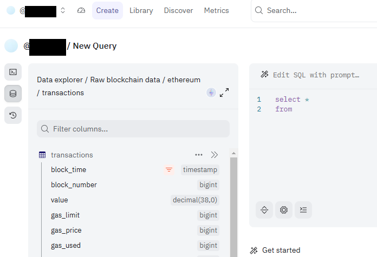Click the indent lines button below editor
The height and width of the screenshot is (257, 377).
pyautogui.click(x=303, y=210)
